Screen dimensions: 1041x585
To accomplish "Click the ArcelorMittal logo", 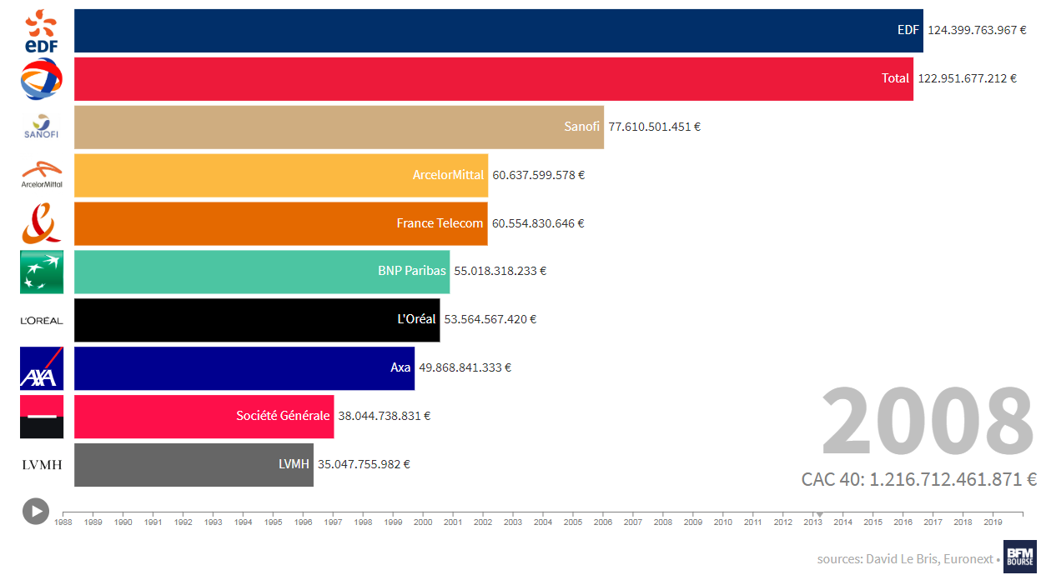I will [x=42, y=175].
